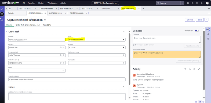
Task: Add a new tab with plus button
Action: tap(143, 9)
